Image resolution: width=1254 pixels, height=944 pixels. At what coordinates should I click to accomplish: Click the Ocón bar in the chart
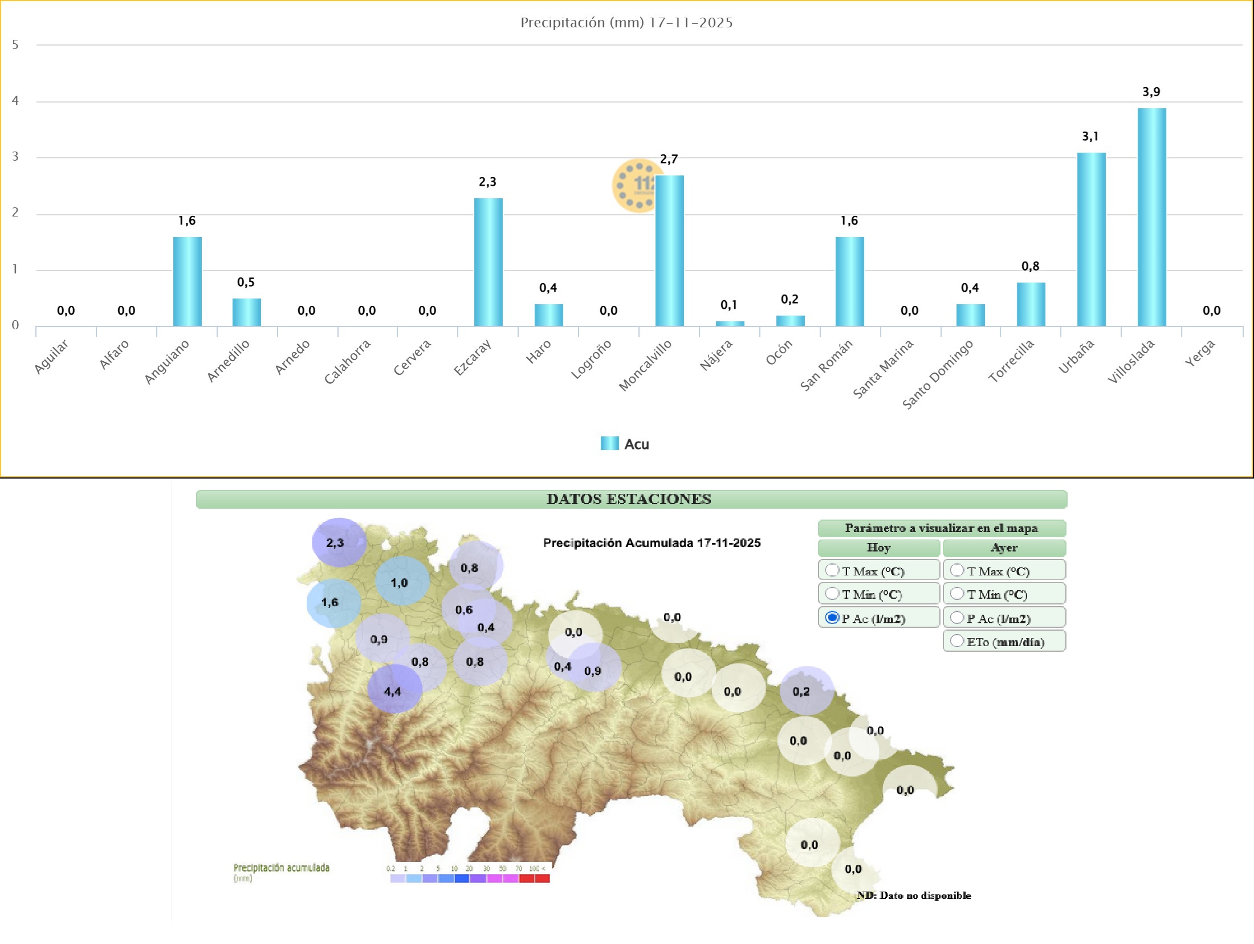tap(791, 321)
